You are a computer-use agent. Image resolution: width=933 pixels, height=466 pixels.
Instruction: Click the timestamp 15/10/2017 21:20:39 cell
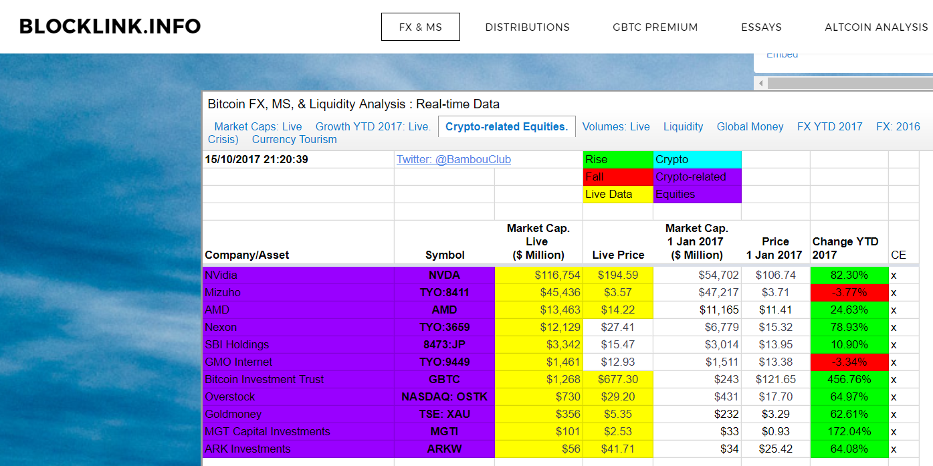[298, 159]
